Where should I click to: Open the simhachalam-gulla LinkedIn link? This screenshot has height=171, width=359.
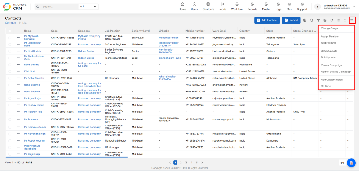coord(170,58)
